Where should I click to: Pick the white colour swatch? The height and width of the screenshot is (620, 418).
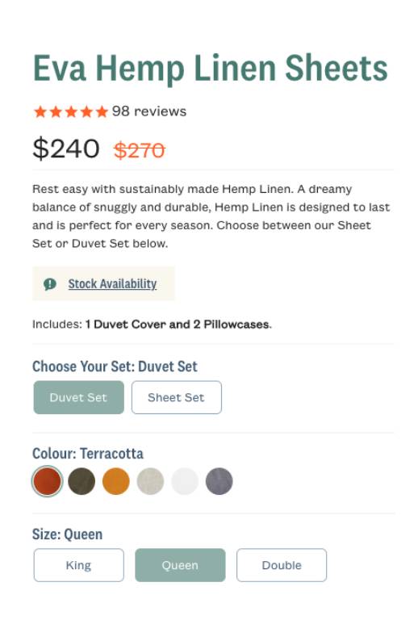[x=185, y=481]
